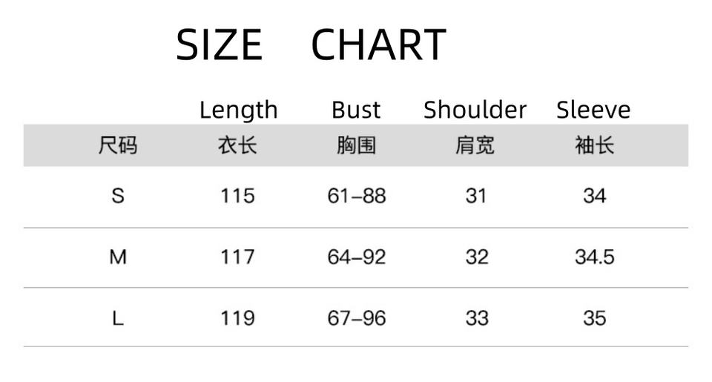Click the Bust column heading
712x382 pixels.
tap(356, 110)
